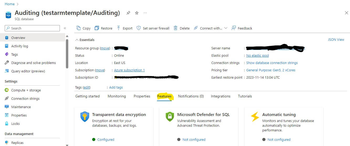Open the Feedback icon in toolbar
This screenshot has height=146, width=350.
[x=234, y=28]
